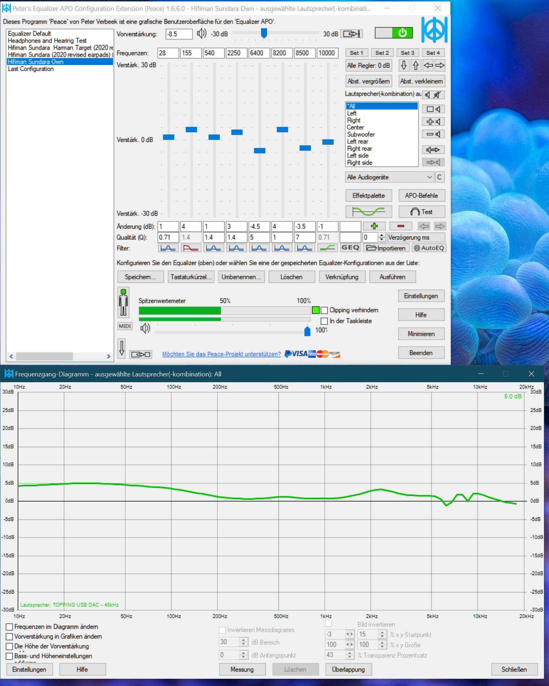The height and width of the screenshot is (686, 549).
Task: Select Left rear in the speaker list
Action: pos(382,141)
